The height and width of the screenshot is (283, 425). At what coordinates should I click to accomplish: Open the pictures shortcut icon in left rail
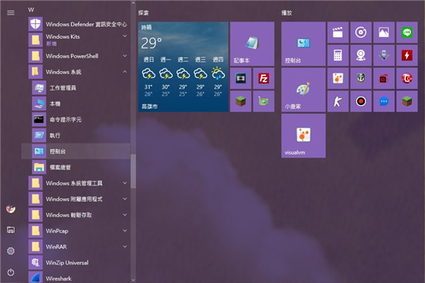pyautogui.click(x=11, y=230)
